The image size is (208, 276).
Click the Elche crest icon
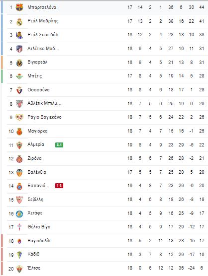click(x=19, y=269)
